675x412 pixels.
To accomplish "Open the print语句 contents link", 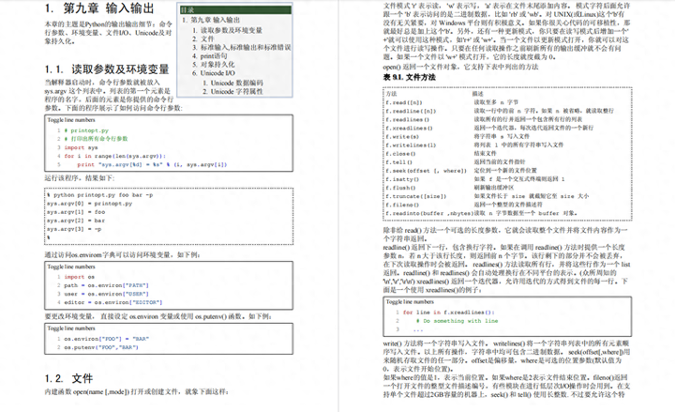I will (214, 55).
